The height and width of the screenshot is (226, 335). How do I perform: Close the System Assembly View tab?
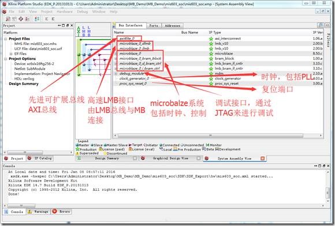[x=263, y=158]
